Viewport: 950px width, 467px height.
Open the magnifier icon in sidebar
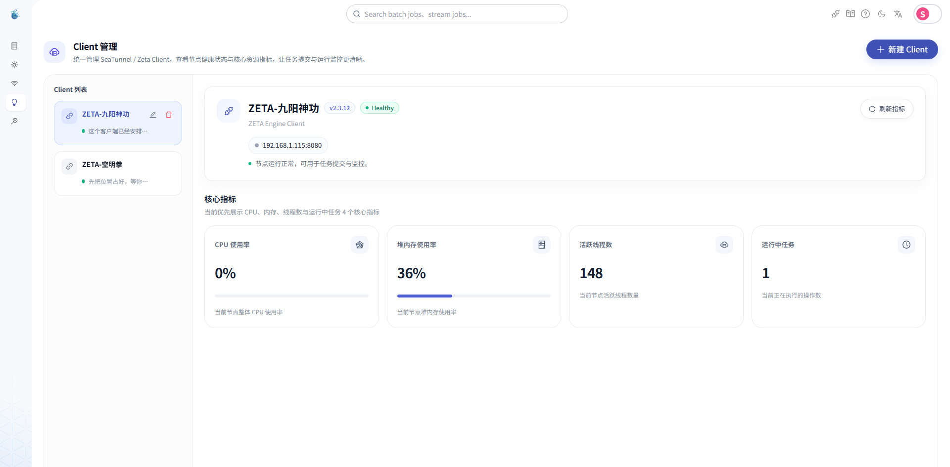point(14,121)
